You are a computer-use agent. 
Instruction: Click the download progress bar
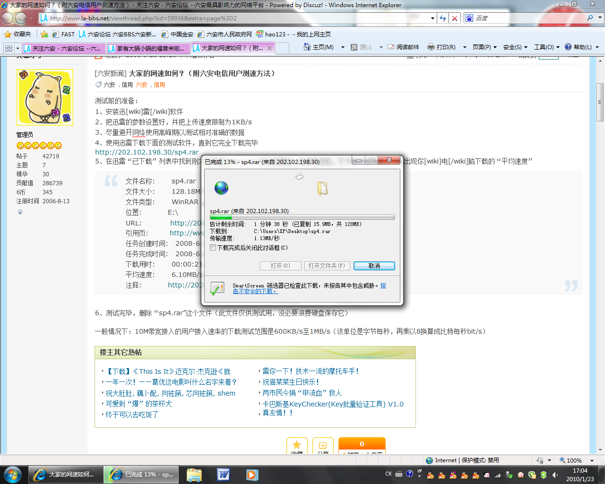(x=302, y=217)
